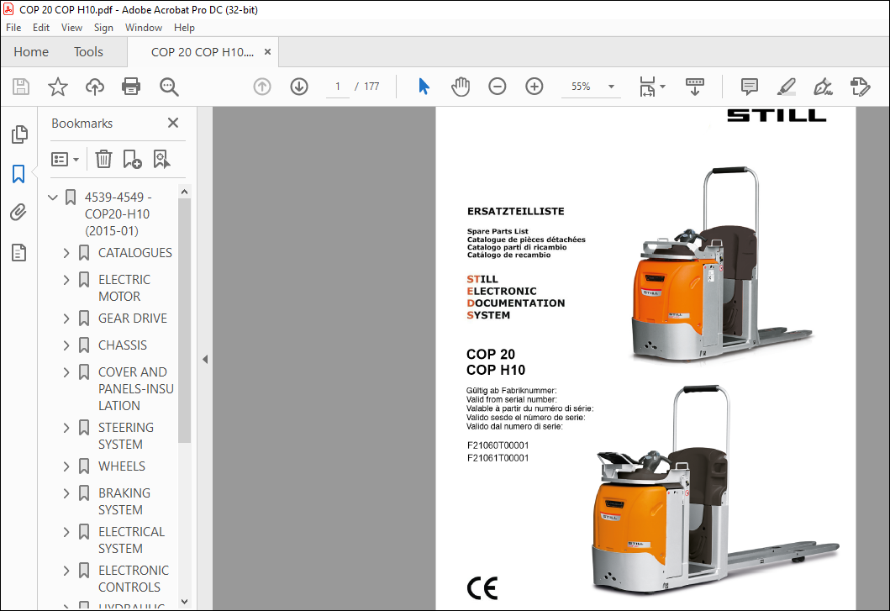Find the current bookmark
The image size is (890, 611).
161,159
